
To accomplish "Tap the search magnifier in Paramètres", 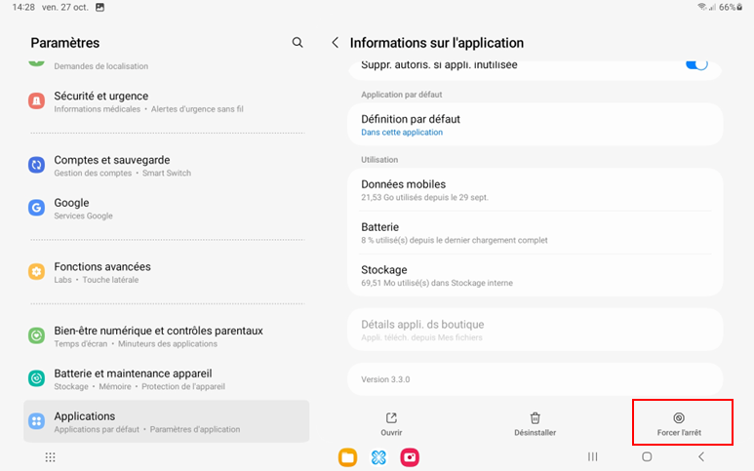I will tap(298, 43).
